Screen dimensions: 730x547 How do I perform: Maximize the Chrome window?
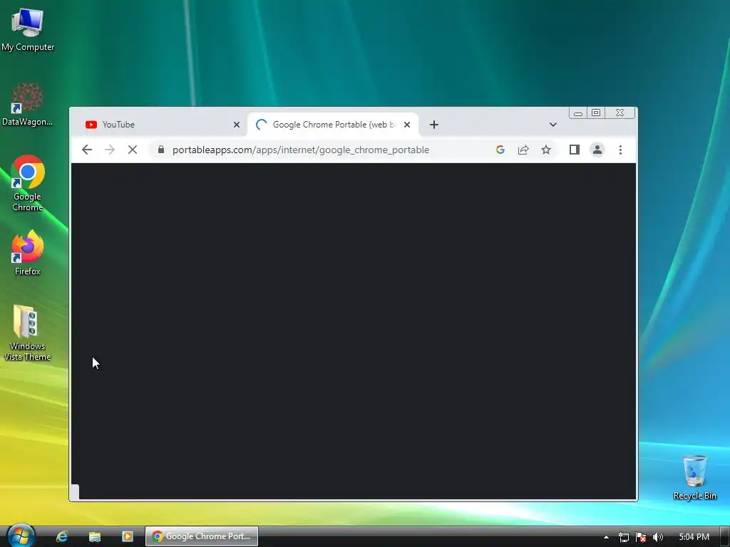(x=596, y=113)
